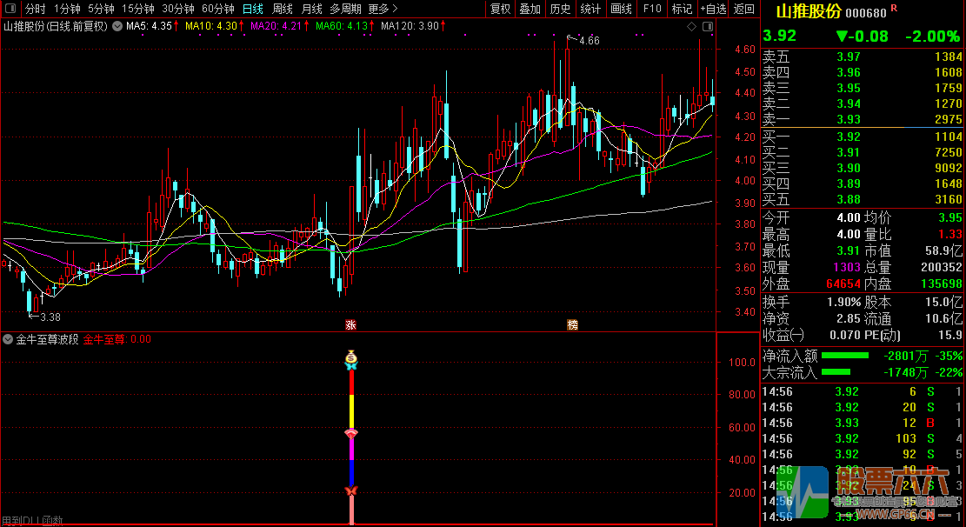Viewport: 966px width, 527px height.
Task: Toggle 叠加 overlay mode
Action: [x=530, y=9]
